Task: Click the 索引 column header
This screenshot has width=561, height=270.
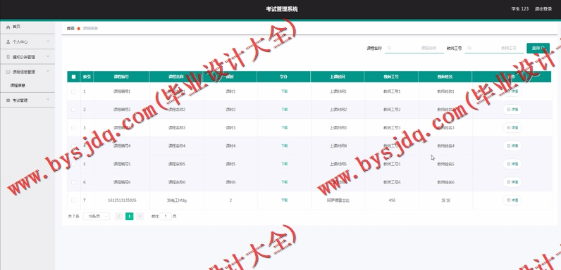Action: tap(87, 77)
